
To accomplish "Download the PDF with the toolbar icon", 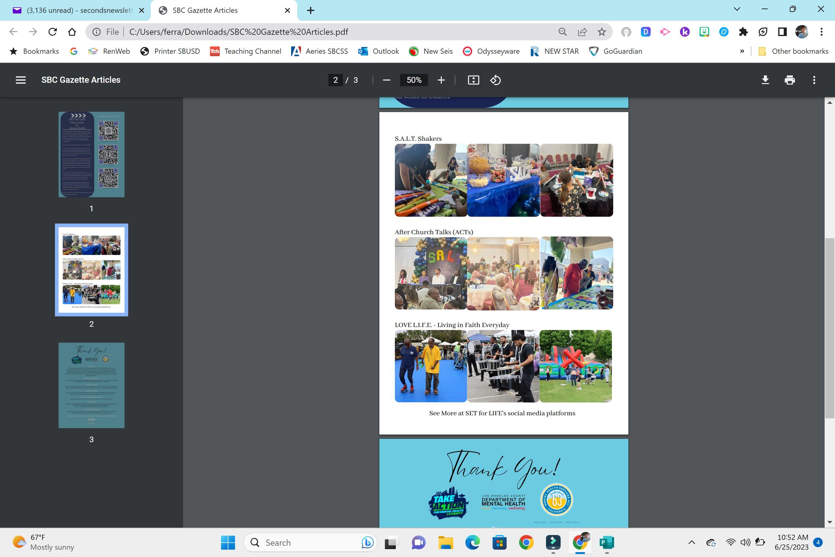I will (765, 80).
